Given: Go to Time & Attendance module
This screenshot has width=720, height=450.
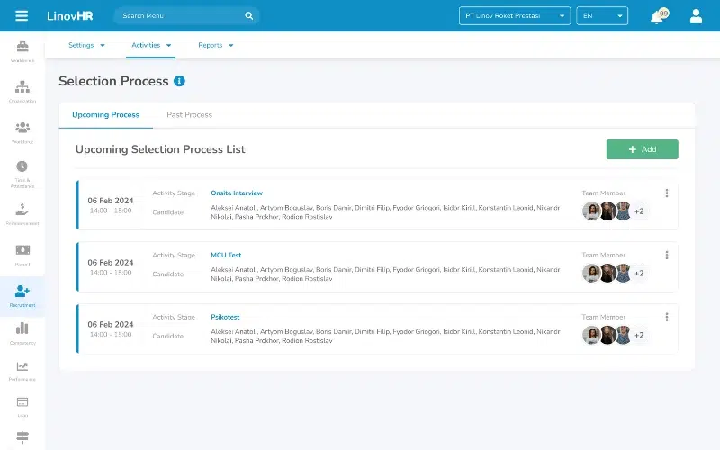Looking at the screenshot, I should (x=22, y=170).
